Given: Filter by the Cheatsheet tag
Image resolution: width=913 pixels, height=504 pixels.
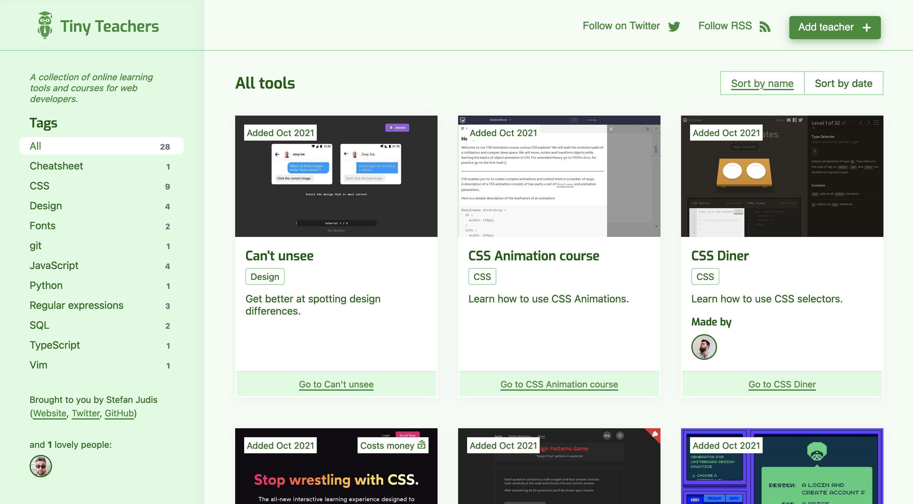Looking at the screenshot, I should (x=102, y=166).
